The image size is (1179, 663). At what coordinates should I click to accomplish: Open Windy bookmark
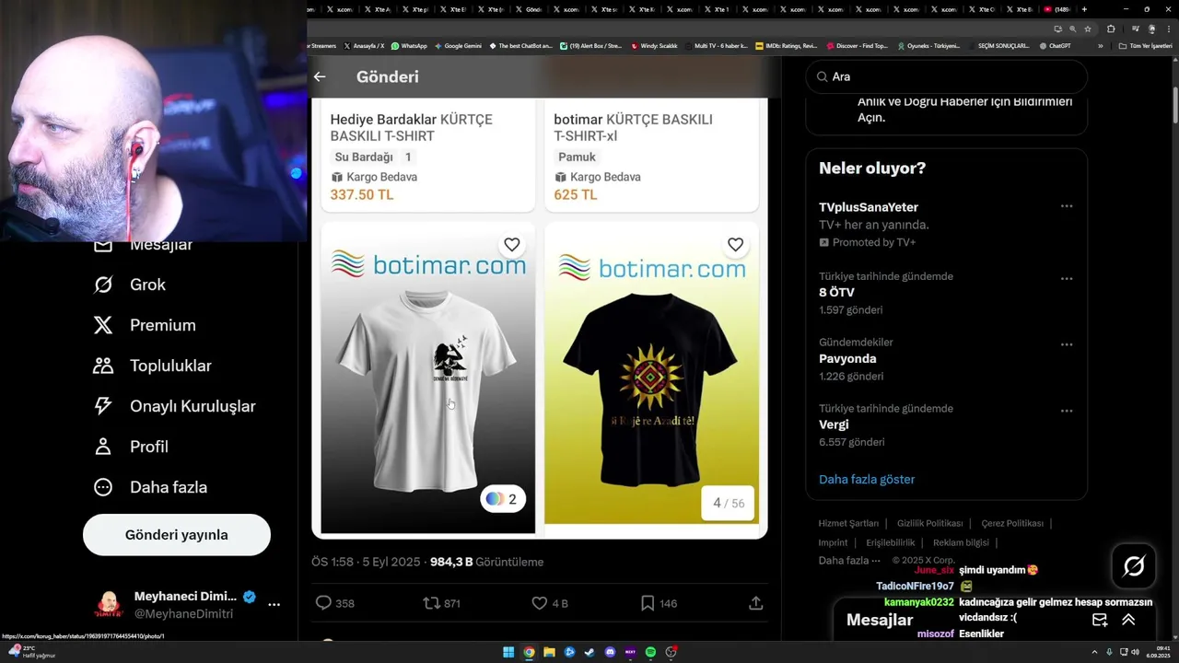tap(654, 46)
